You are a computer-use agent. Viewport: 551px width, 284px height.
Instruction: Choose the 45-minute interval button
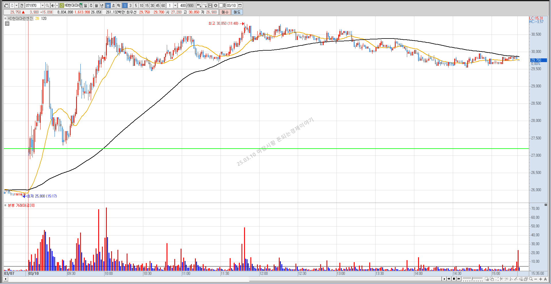(158, 5)
